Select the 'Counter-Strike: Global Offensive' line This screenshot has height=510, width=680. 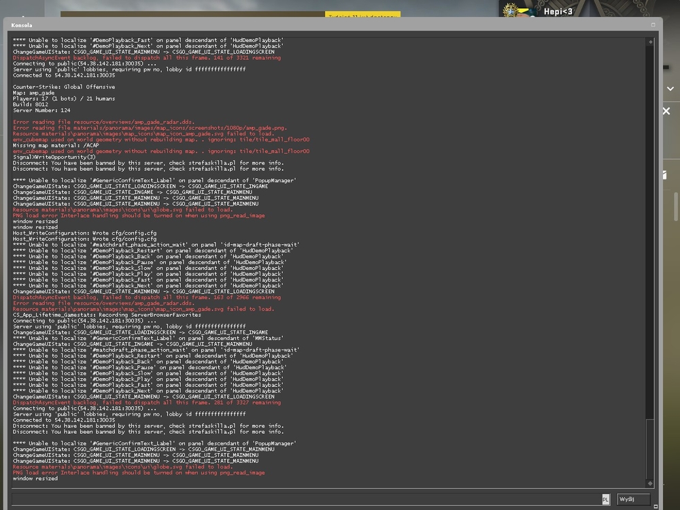click(64, 87)
